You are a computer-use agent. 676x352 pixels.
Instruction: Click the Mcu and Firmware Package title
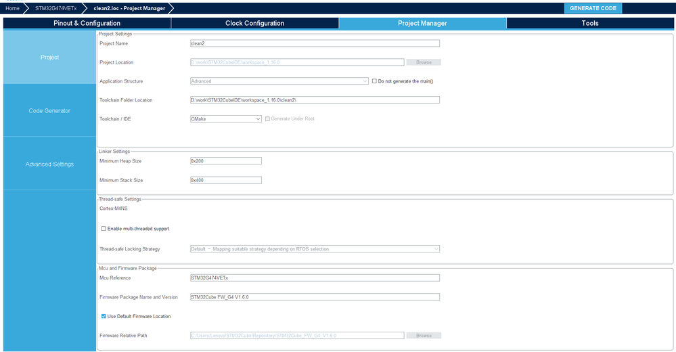tap(128, 268)
